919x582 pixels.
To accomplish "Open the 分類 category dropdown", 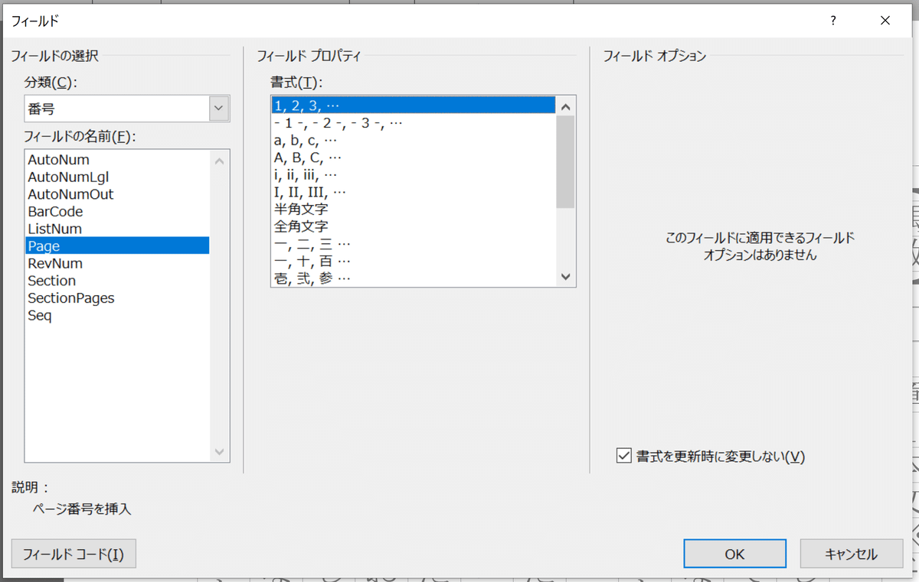I will (x=220, y=109).
